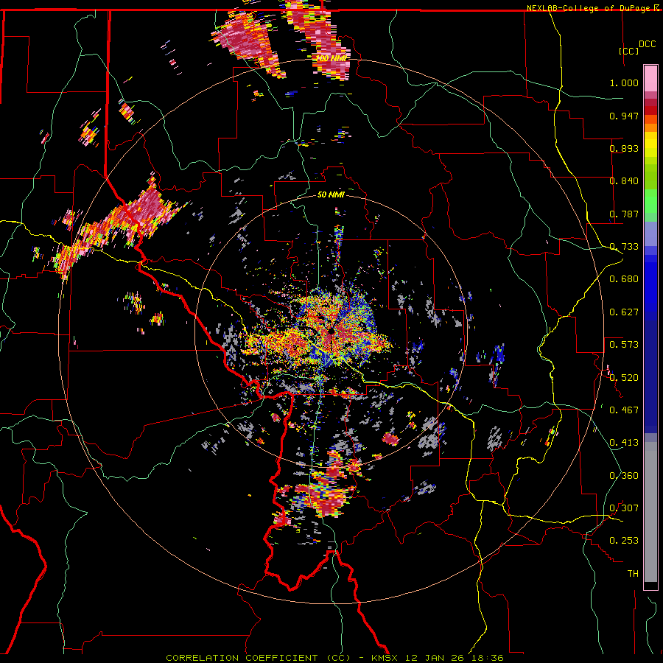Click the 0.573 value on the scale
Screen dimensions: 663x663
[x=624, y=344]
